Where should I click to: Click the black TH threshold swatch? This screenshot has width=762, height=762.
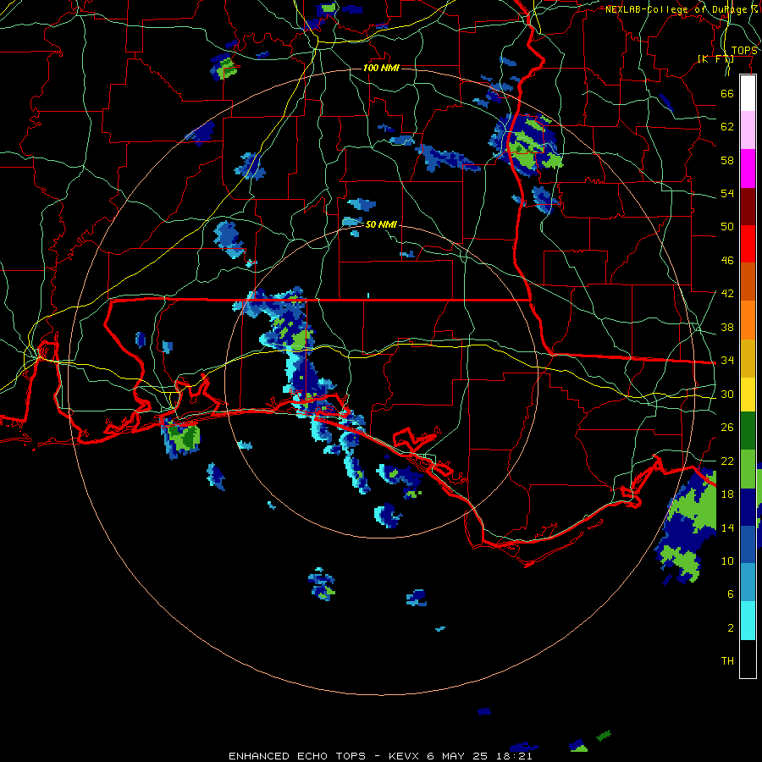(x=748, y=659)
